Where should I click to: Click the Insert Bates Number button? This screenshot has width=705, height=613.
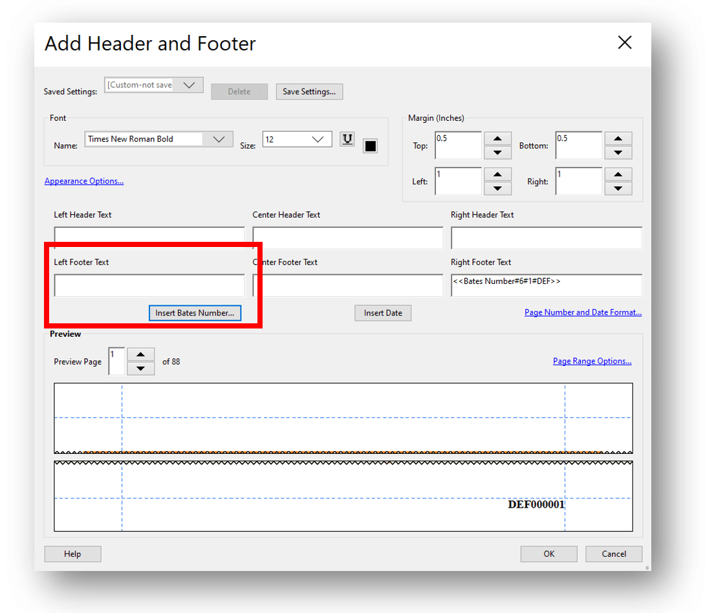[195, 313]
